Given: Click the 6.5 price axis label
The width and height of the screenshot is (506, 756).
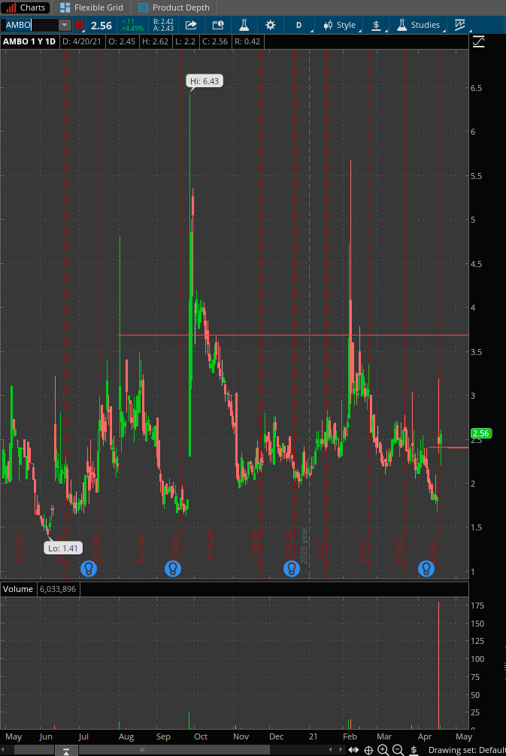Looking at the screenshot, I should point(476,88).
